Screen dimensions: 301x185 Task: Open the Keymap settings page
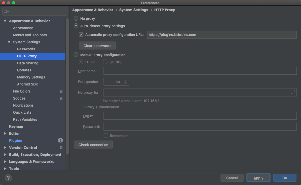[16, 126]
